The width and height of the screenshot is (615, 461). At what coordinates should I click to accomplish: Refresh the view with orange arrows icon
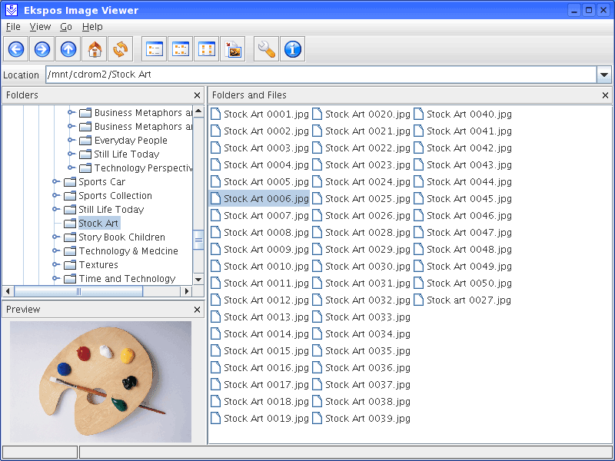pyautogui.click(x=121, y=50)
